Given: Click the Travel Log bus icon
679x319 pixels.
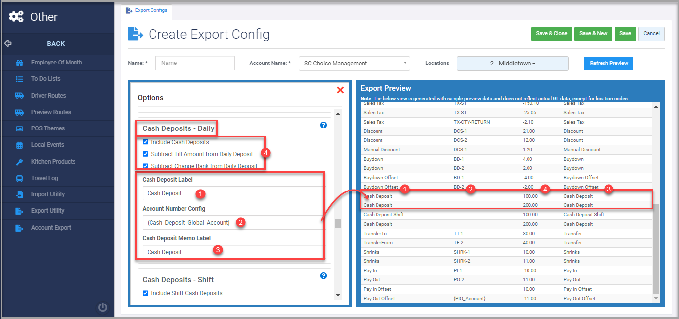Looking at the screenshot, I should [19, 178].
